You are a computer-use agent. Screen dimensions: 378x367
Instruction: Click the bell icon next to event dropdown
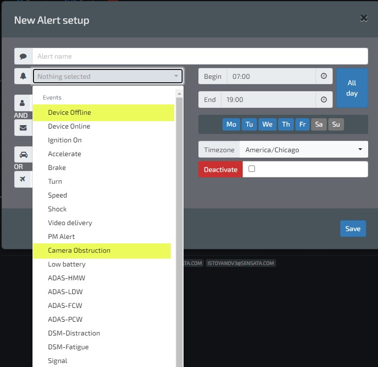pyautogui.click(x=23, y=76)
